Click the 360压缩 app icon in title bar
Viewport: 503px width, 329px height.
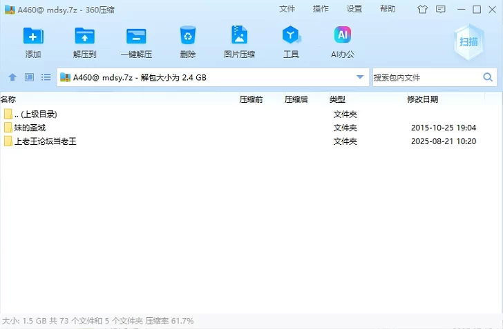(x=10, y=10)
